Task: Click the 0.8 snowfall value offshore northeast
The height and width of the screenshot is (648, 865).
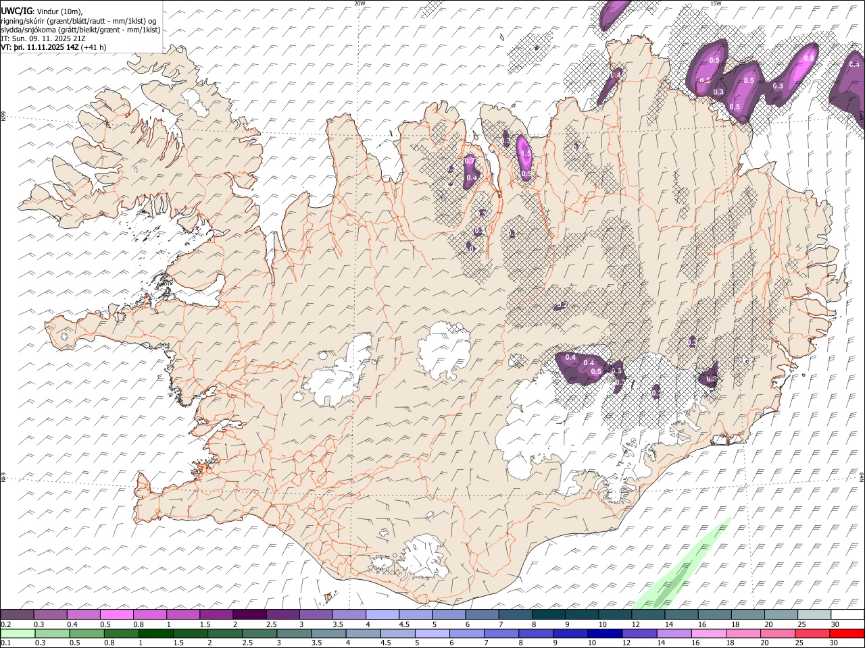Action: pos(809,58)
